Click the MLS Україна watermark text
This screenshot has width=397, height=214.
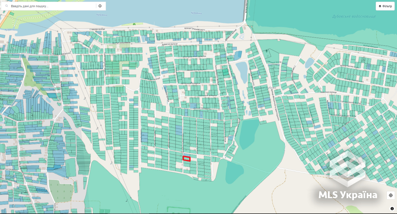(348, 195)
